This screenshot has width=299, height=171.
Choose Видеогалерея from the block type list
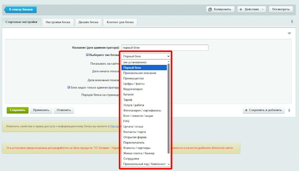click(x=133, y=89)
